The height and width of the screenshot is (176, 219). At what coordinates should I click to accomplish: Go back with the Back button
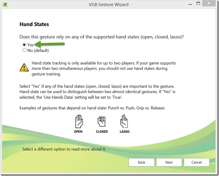pyautogui.click(x=141, y=162)
